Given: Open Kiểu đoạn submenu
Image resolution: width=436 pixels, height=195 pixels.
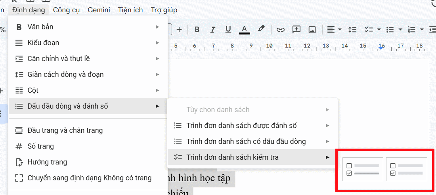Looking at the screenshot, I should coord(88,43).
